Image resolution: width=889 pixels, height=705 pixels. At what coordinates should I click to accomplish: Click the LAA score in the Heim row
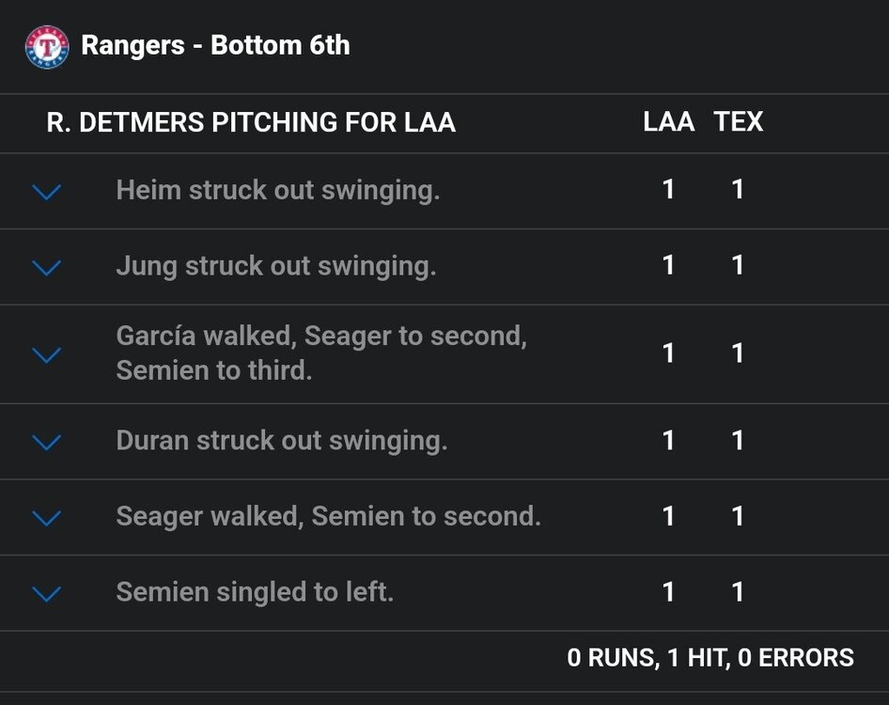point(669,189)
